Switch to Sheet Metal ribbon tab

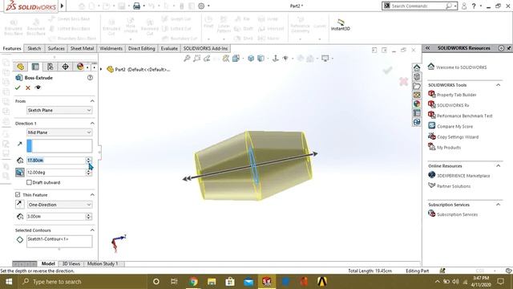click(x=82, y=48)
